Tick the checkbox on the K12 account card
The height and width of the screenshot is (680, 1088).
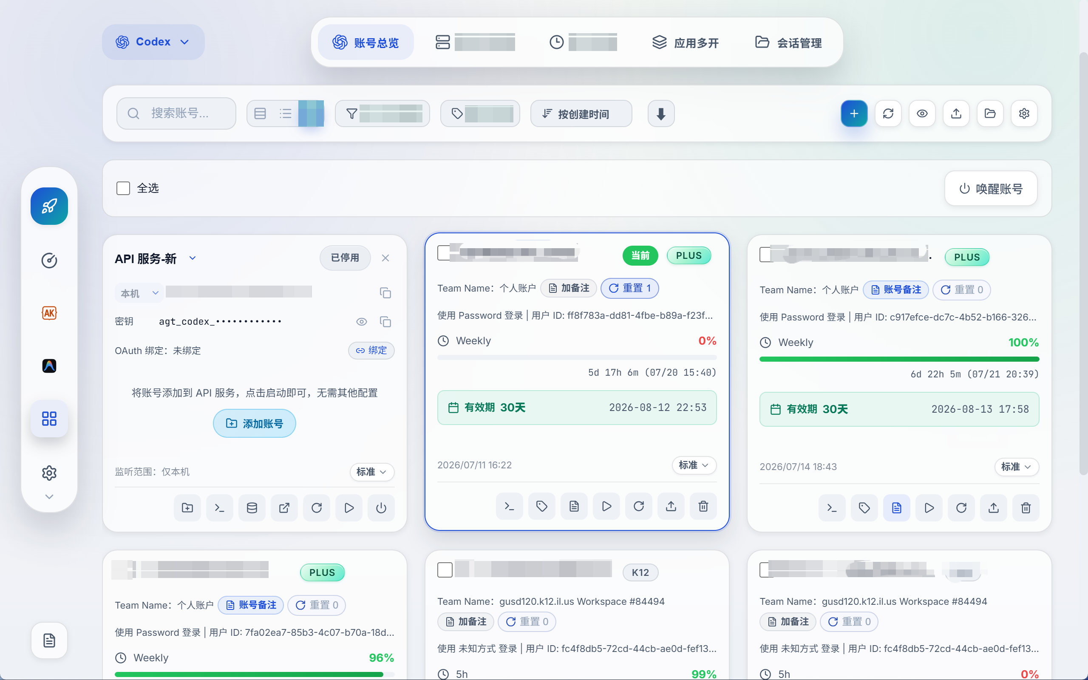445,570
